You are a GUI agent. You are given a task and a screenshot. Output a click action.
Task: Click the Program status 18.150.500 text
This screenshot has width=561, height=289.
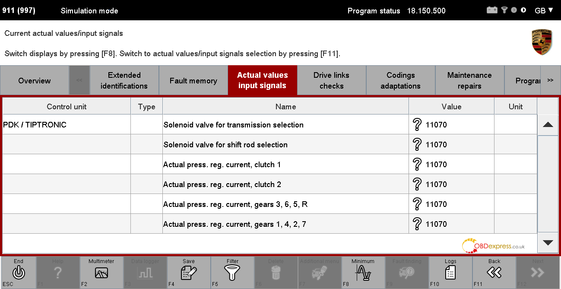point(396,11)
